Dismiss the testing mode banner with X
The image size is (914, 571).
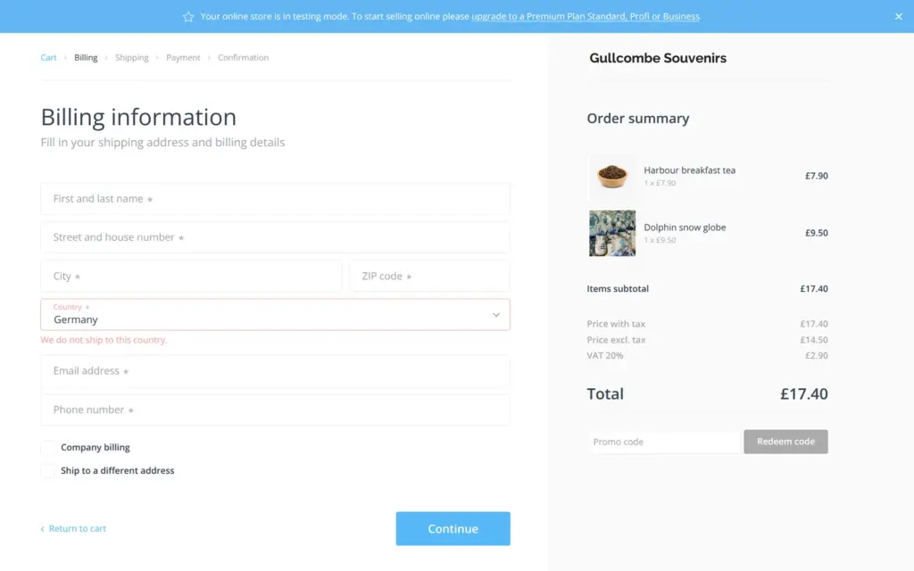tap(898, 16)
